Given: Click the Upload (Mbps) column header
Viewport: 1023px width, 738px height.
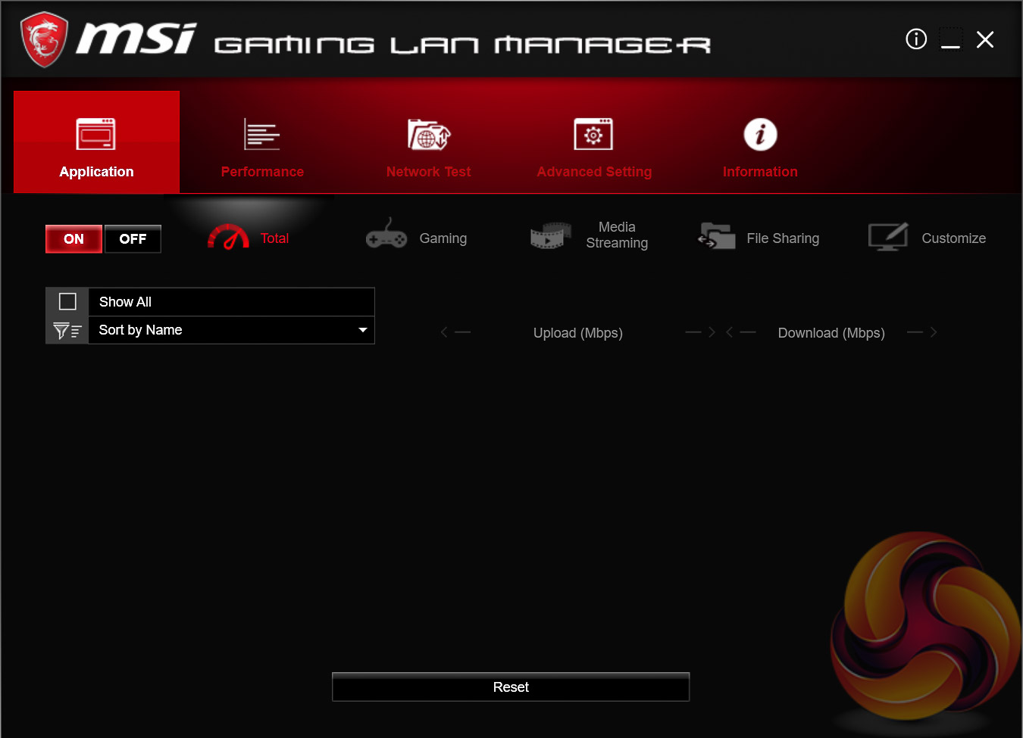Looking at the screenshot, I should [578, 333].
